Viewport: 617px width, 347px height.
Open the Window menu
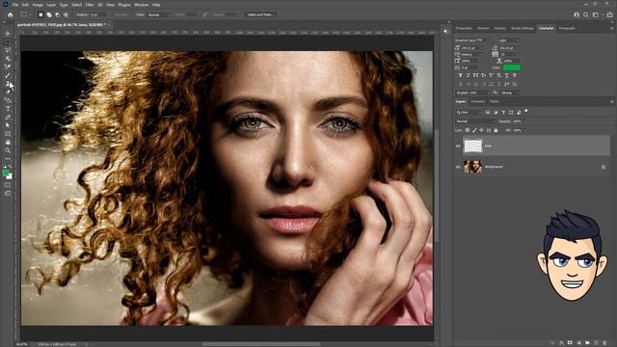(x=142, y=5)
